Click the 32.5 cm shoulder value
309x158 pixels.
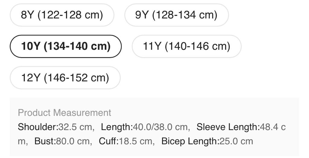(x=75, y=127)
